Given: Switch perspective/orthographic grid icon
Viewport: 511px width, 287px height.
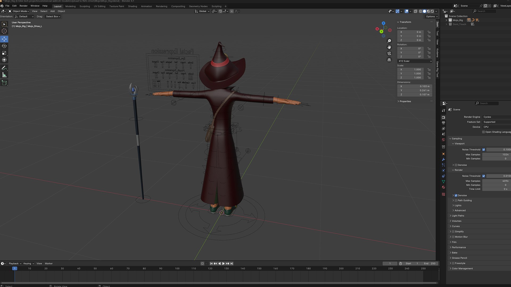Looking at the screenshot, I should 389,60.
